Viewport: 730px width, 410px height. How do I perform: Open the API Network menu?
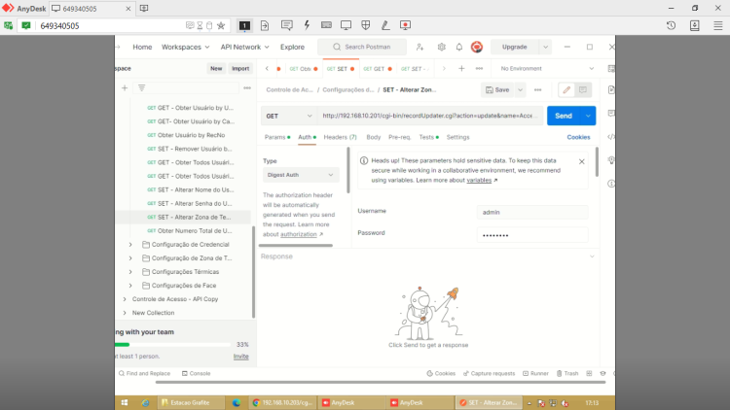(x=244, y=47)
